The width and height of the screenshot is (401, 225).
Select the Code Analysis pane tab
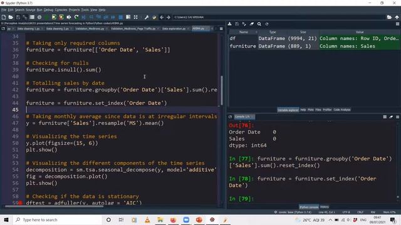[x=342, y=110]
